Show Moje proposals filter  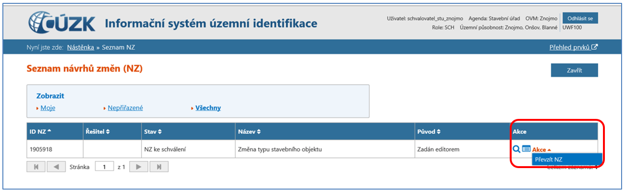[47, 108]
